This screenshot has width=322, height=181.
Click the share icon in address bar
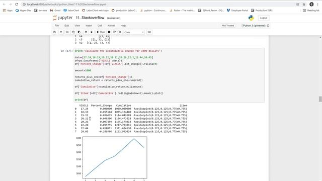tap(297, 5)
